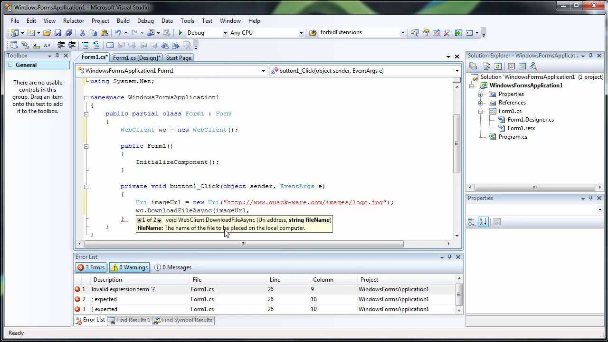Click Refresh icon in Solution Explorer toolbar

(x=497, y=66)
